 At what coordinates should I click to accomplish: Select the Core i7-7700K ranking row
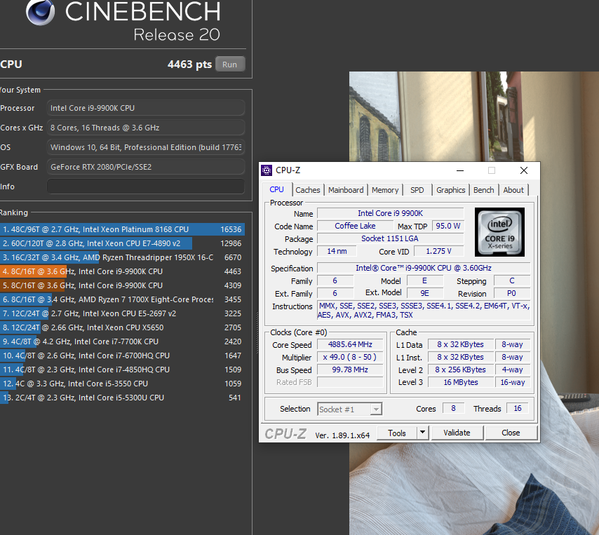[122, 341]
